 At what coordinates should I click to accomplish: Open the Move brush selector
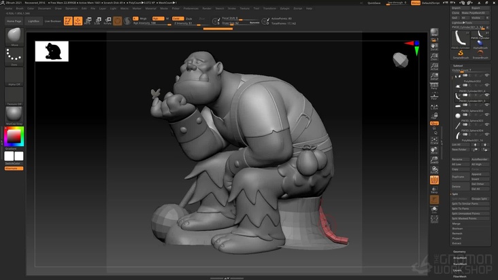point(14,37)
